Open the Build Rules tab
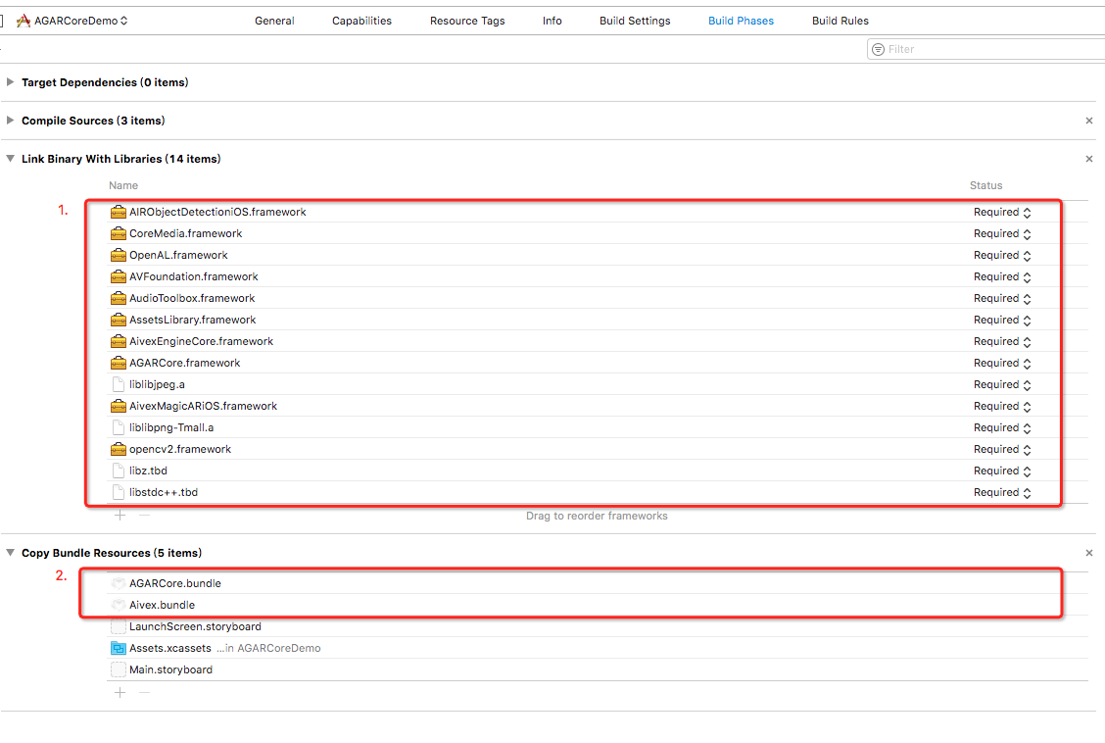The height and width of the screenshot is (743, 1105). pos(841,21)
